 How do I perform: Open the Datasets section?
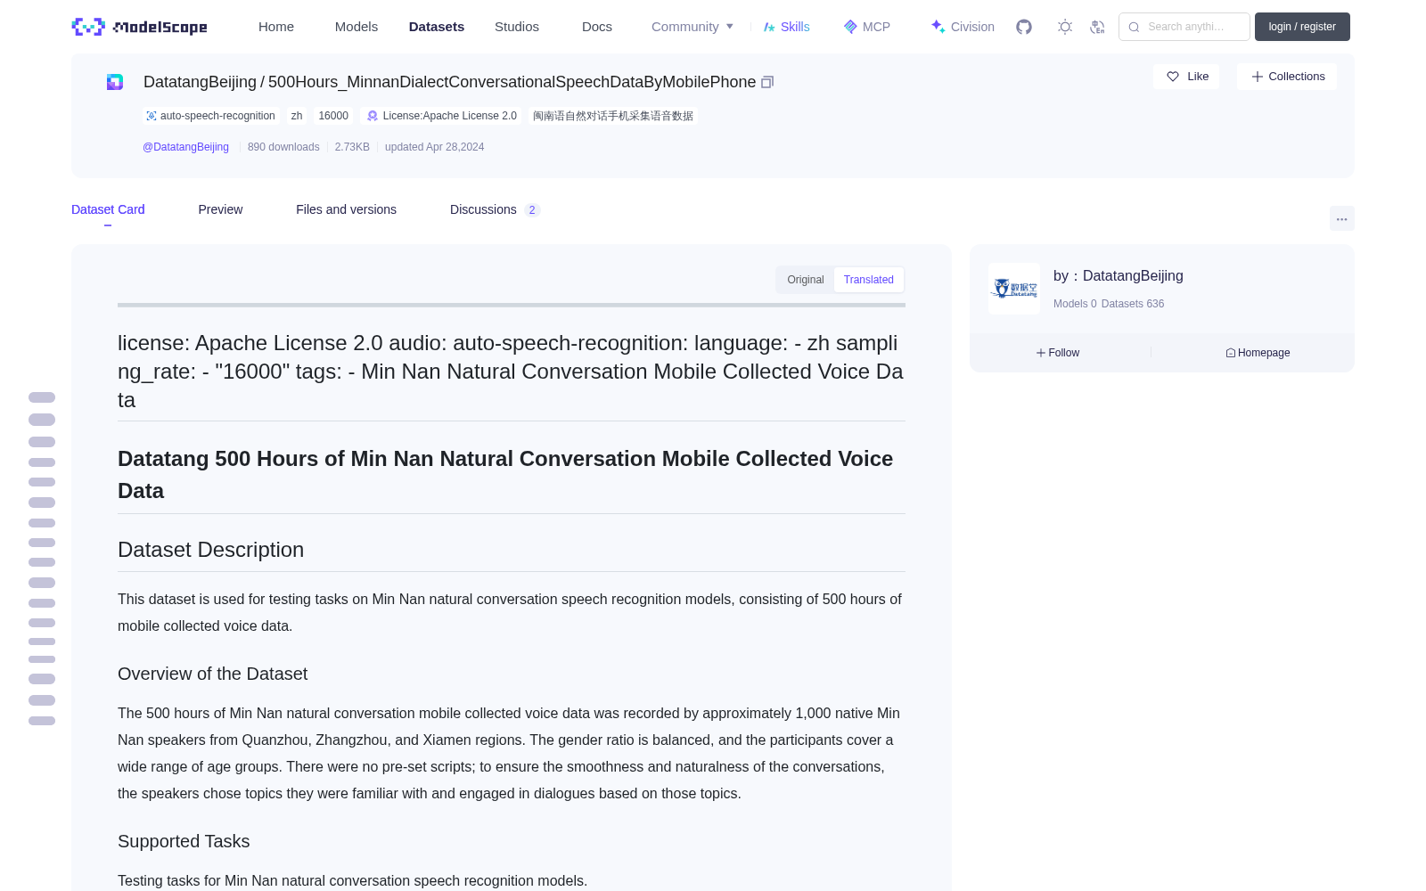pos(437,27)
